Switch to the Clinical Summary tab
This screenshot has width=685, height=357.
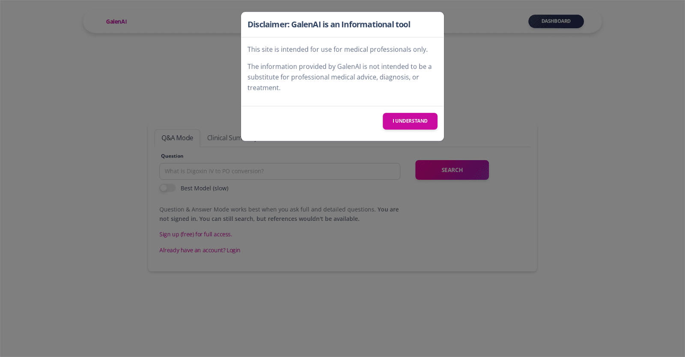click(x=223, y=138)
